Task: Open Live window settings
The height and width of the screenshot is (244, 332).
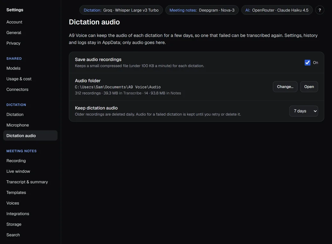Action: 30,171
